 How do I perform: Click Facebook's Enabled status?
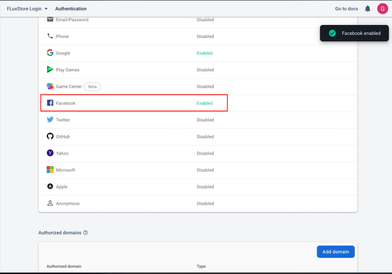tap(205, 103)
